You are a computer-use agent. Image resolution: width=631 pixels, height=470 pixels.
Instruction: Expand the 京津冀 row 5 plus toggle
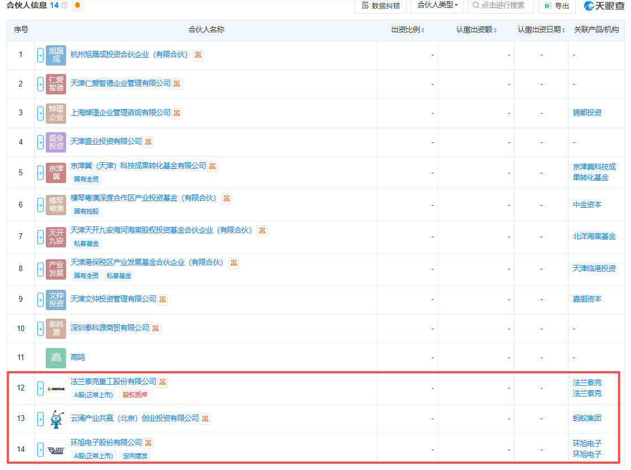40,172
